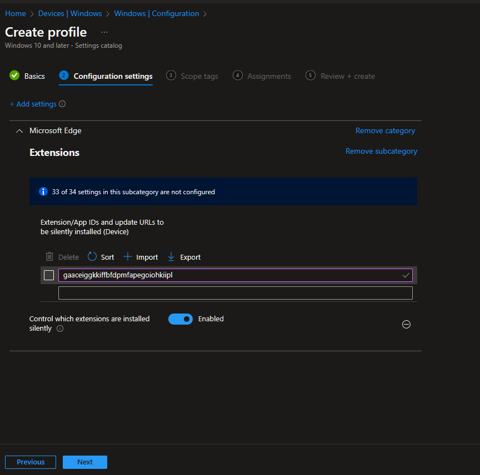Click the Extensions subcategory heading
Screen dimensions: 480x475
tap(54, 152)
